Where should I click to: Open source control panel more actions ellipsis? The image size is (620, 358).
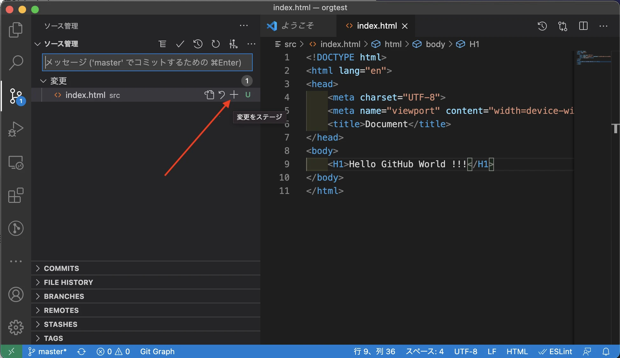pos(244,25)
